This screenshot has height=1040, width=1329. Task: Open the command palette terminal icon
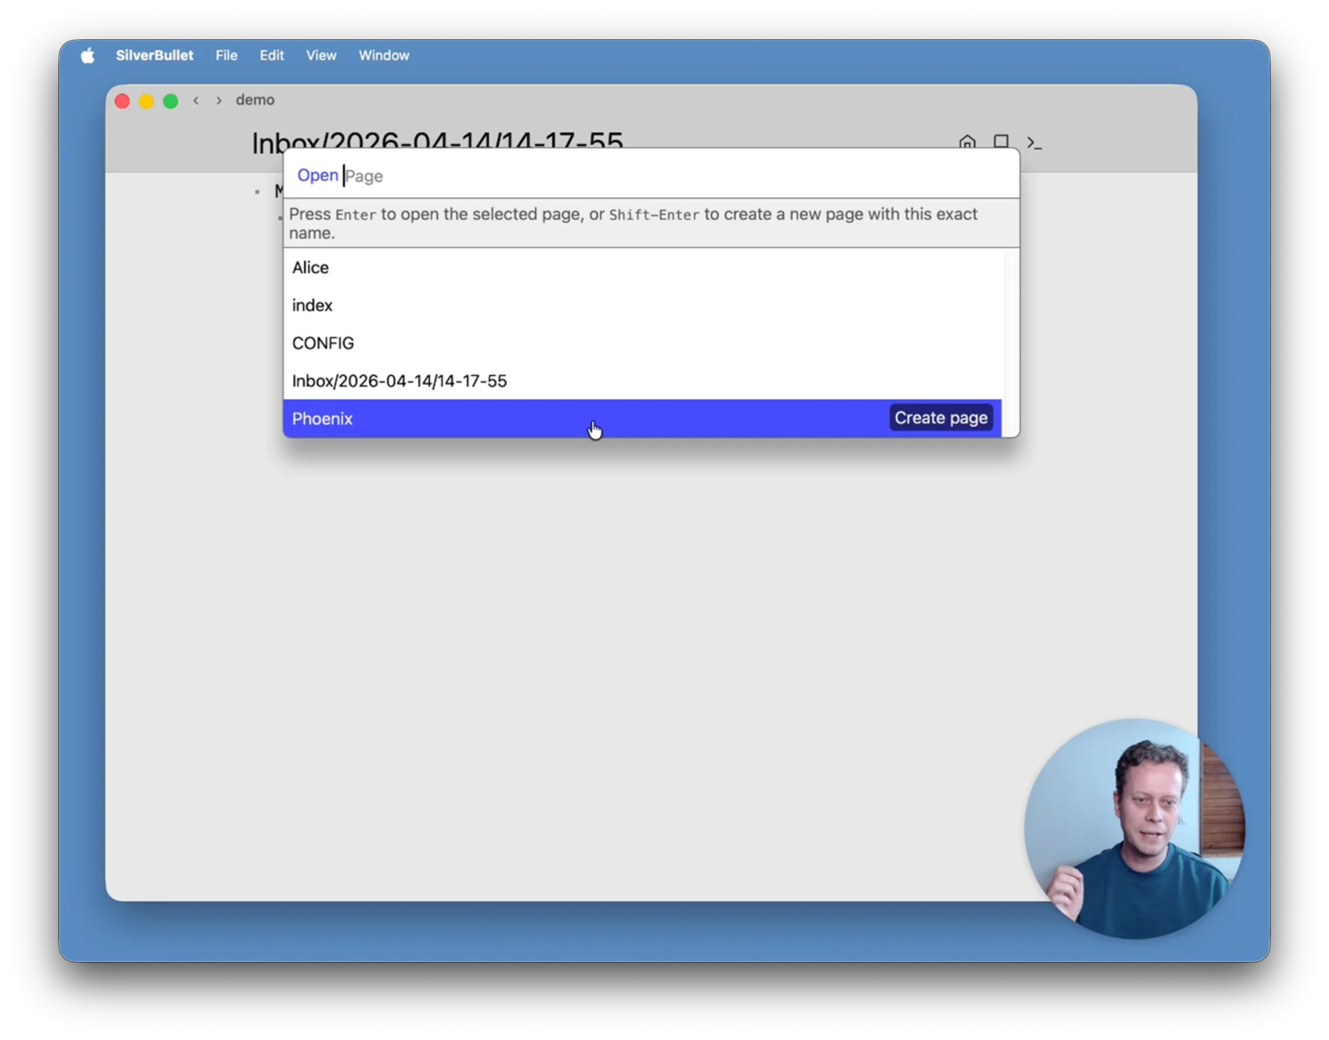1034,142
